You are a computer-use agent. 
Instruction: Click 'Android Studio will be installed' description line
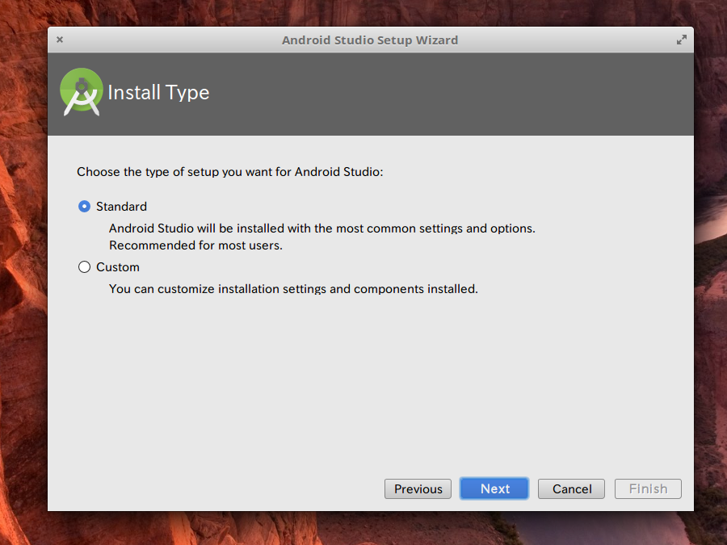coord(322,228)
